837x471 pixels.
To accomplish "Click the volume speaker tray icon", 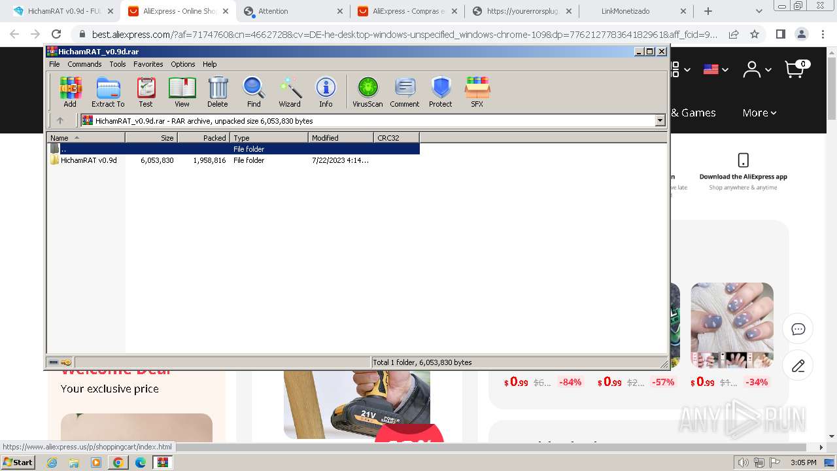I will 742,462.
